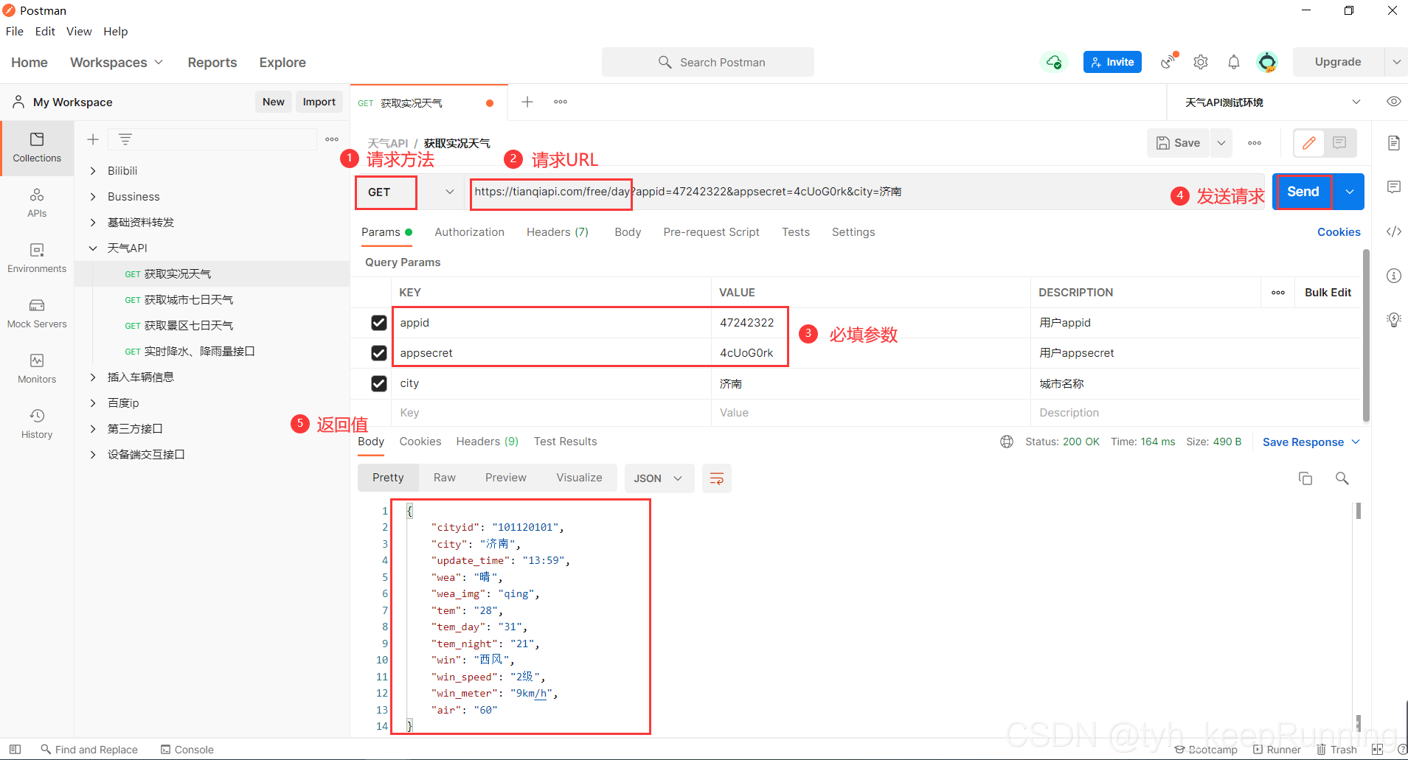Open code snippet pane
Image resolution: width=1408 pixels, height=760 pixels.
1394,231
